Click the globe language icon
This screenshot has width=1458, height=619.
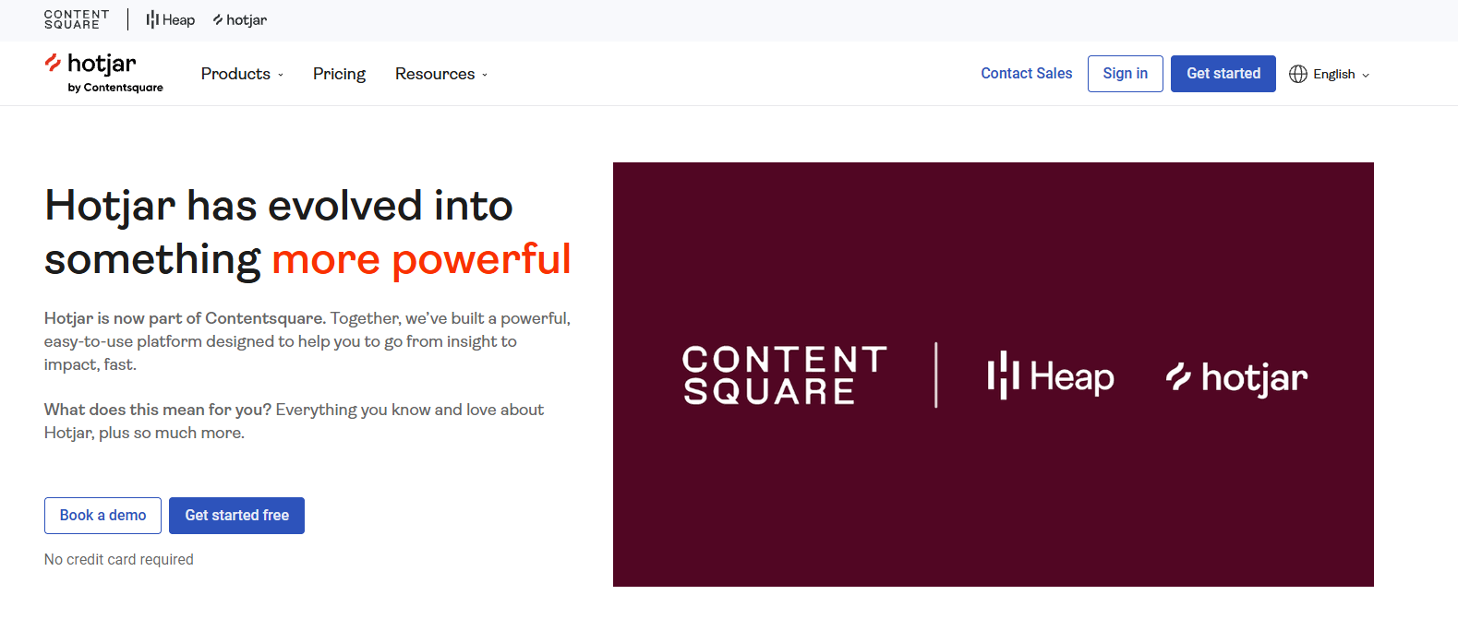(1298, 74)
